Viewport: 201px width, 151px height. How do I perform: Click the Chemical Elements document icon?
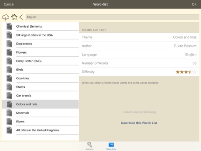9,26
